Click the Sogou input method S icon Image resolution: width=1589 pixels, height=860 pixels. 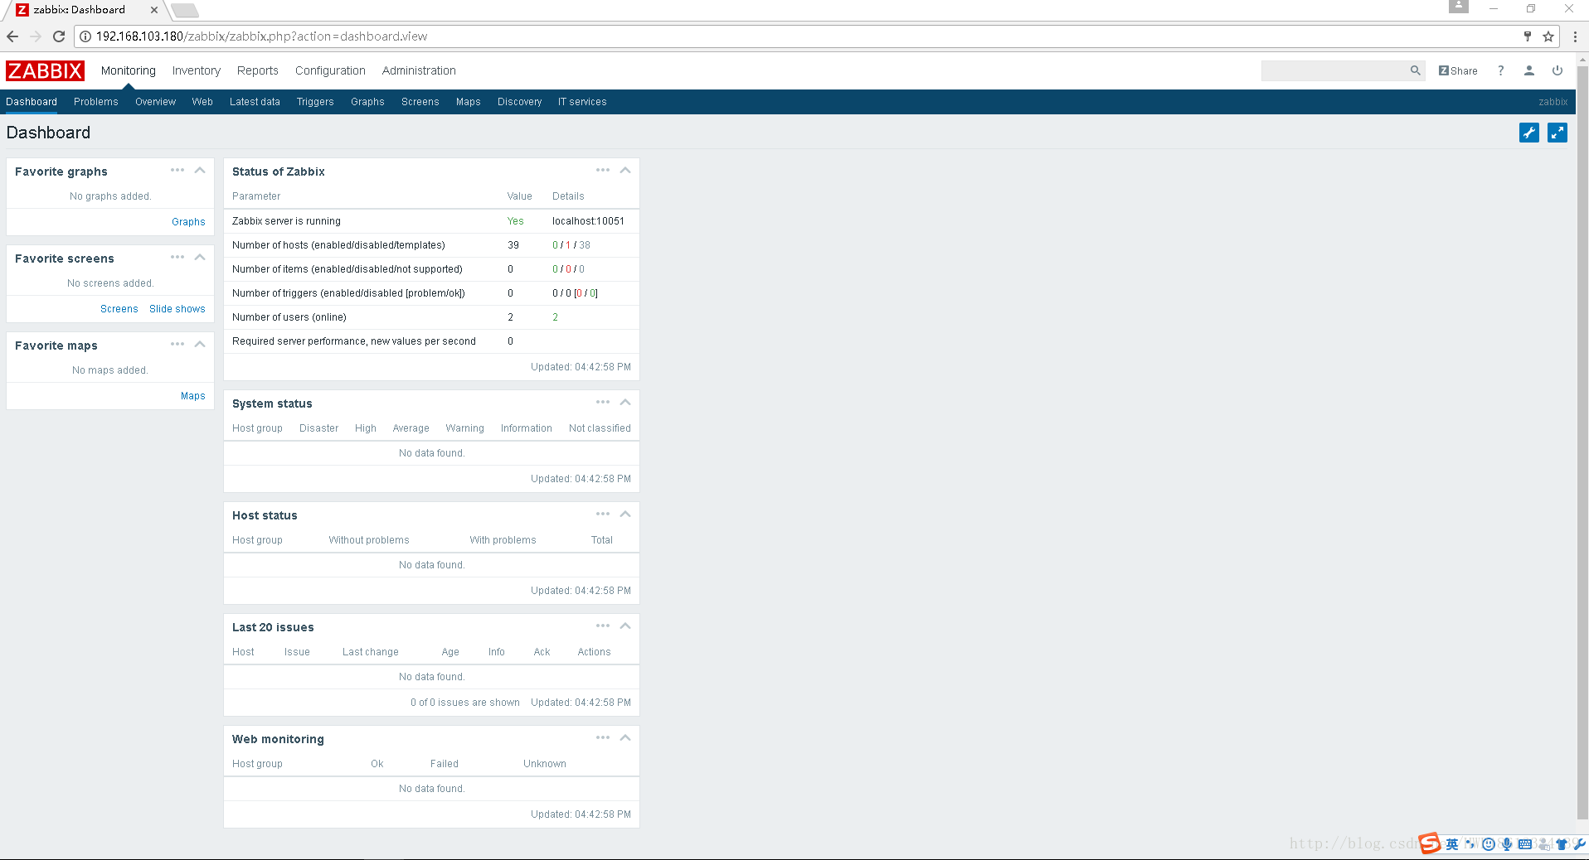click(1430, 843)
